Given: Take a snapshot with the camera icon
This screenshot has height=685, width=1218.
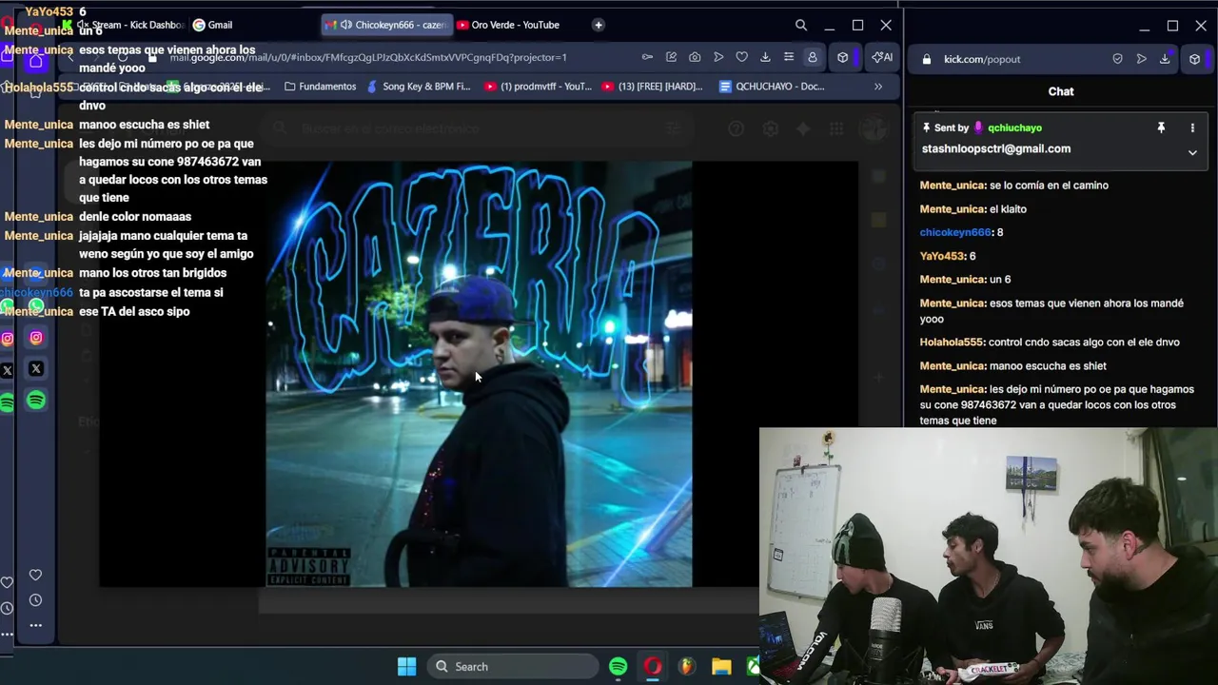Looking at the screenshot, I should [695, 57].
